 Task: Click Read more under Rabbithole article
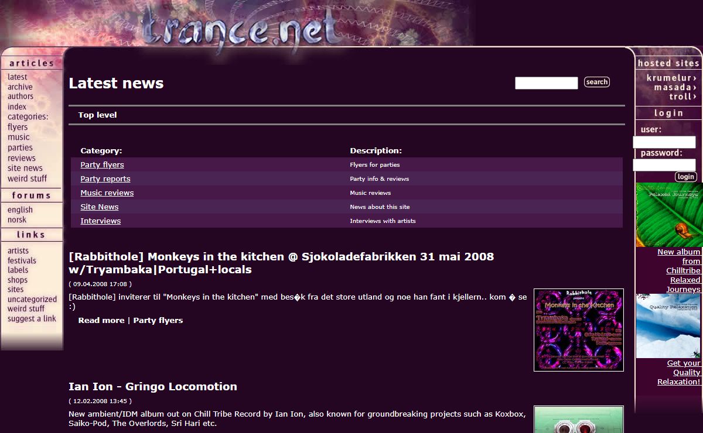pyautogui.click(x=101, y=320)
